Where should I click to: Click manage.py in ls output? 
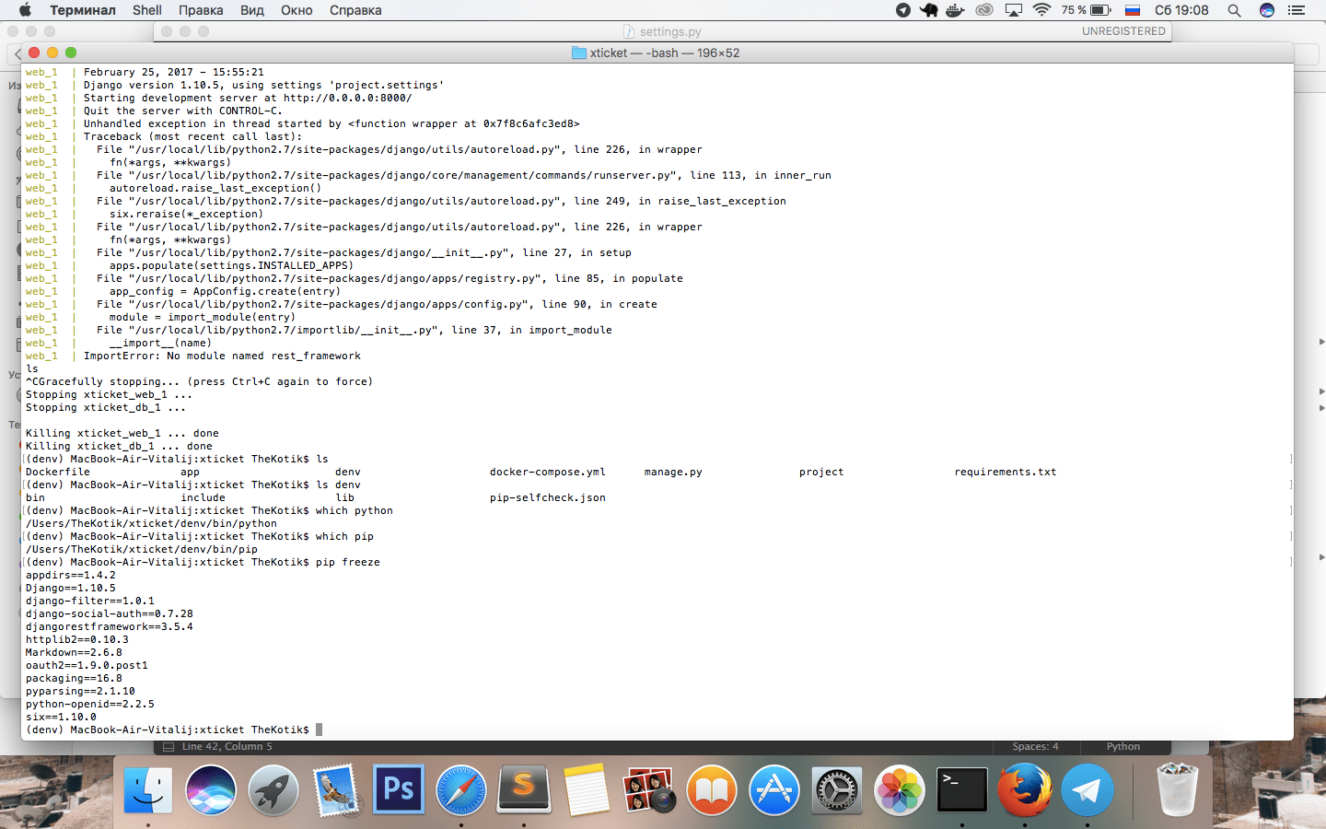(673, 472)
